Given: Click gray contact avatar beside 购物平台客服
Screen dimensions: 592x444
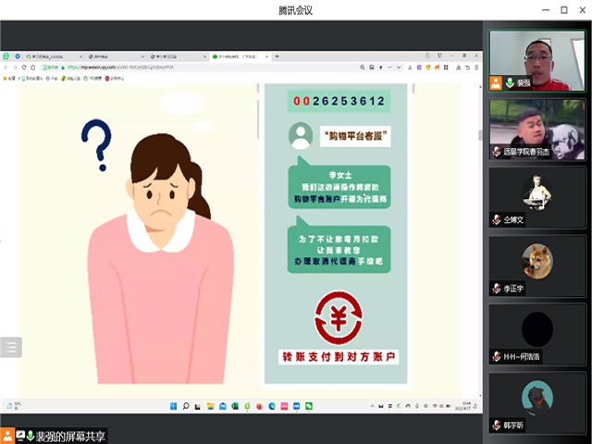Looking at the screenshot, I should 301,135.
